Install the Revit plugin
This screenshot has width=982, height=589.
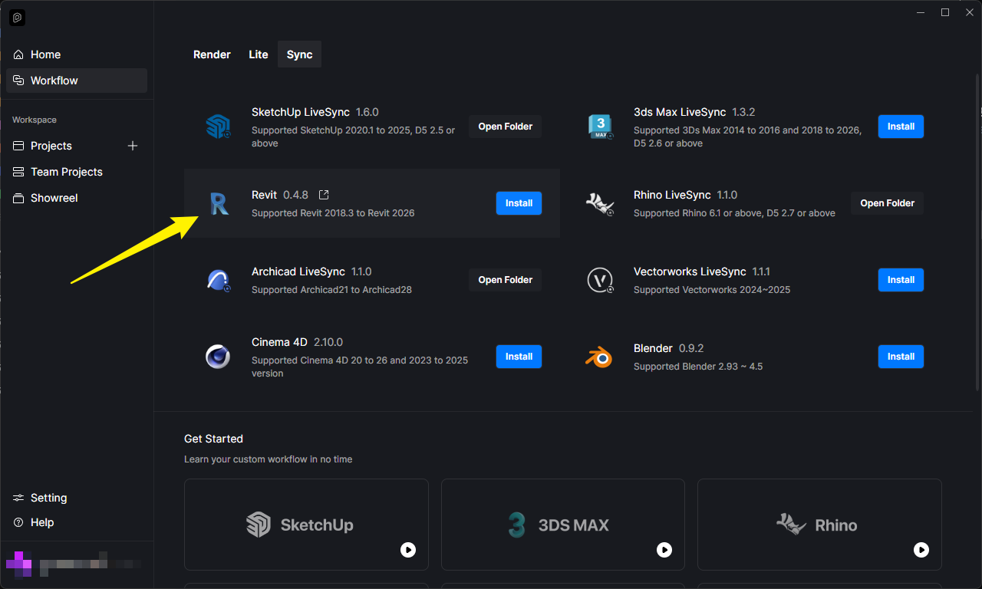pyautogui.click(x=519, y=203)
